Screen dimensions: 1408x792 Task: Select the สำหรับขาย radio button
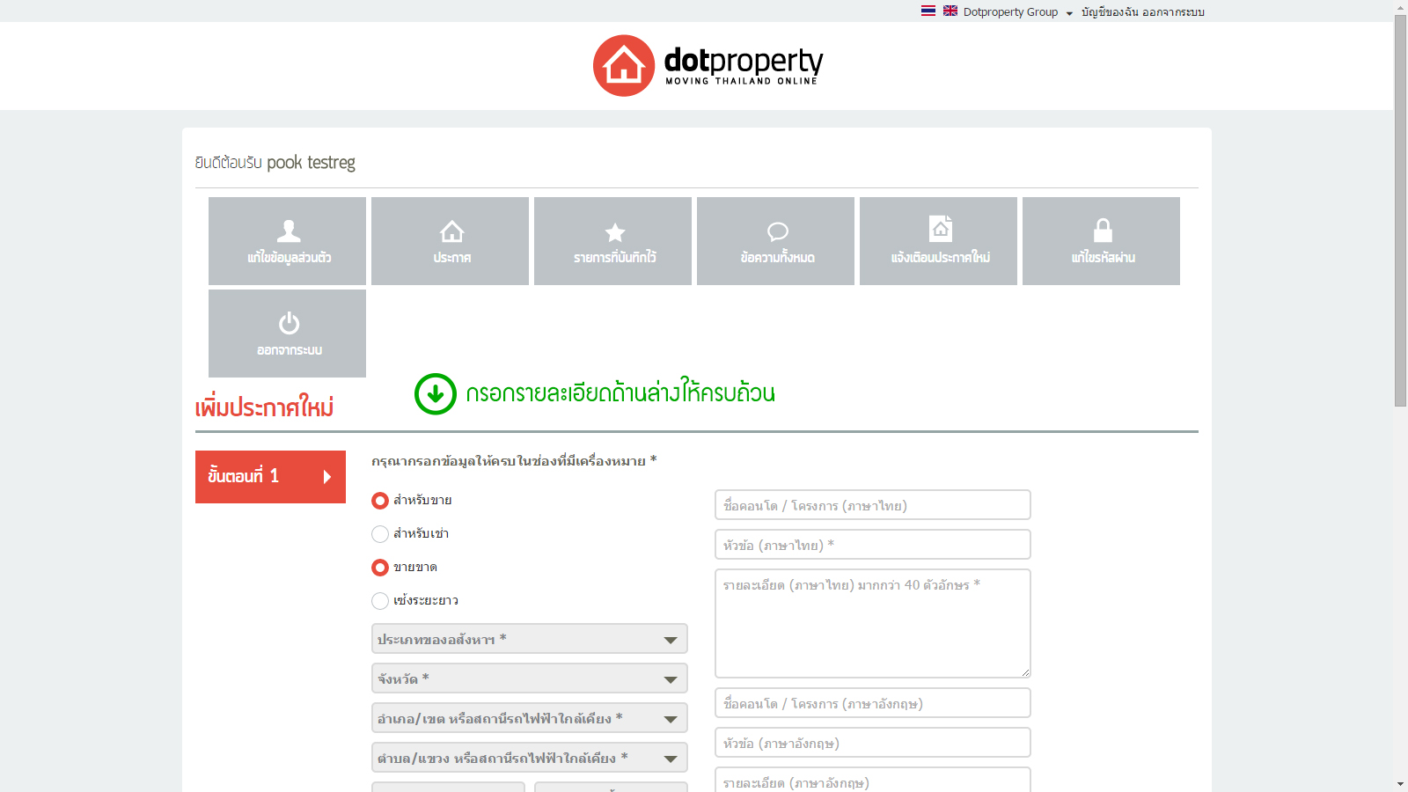(x=380, y=501)
